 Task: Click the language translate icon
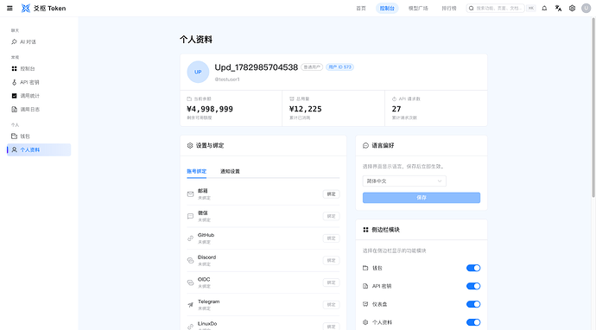(558, 8)
